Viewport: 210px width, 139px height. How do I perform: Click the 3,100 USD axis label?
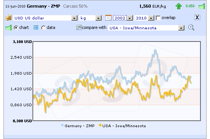point(22,42)
